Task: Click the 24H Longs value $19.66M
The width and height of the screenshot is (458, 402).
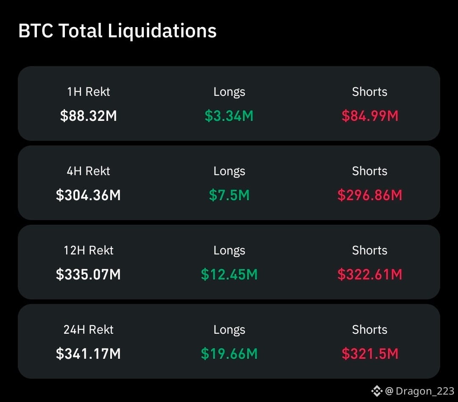Action: point(229,354)
